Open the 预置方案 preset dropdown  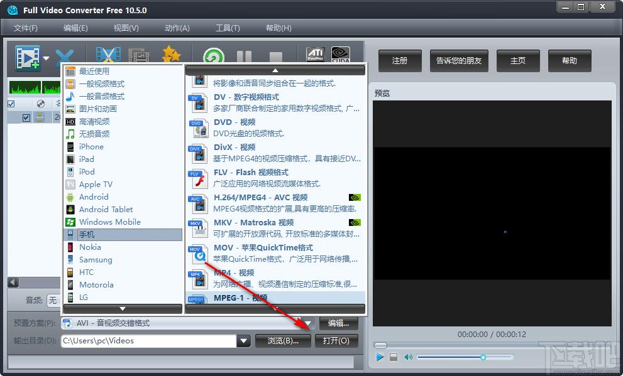tap(307, 323)
